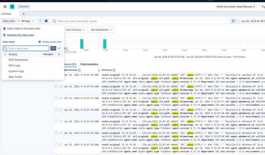Click the @timestamp column header
The width and height of the screenshot is (265, 155).
click(x=70, y=70)
